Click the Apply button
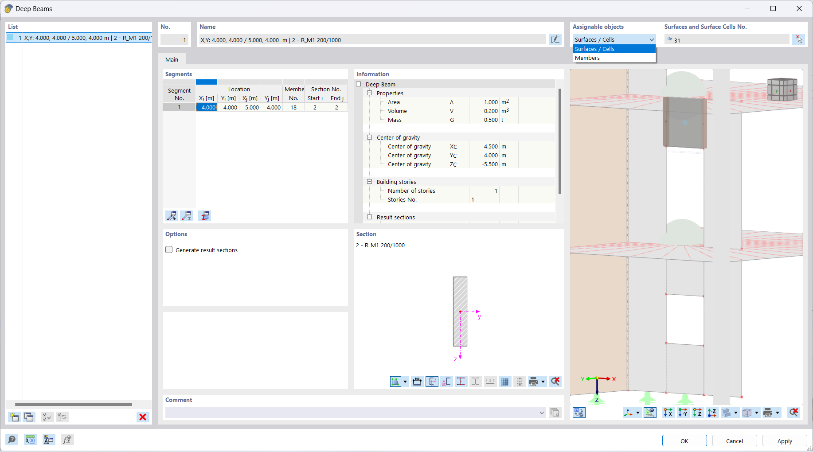Viewport: 813px width, 452px height. pos(785,441)
